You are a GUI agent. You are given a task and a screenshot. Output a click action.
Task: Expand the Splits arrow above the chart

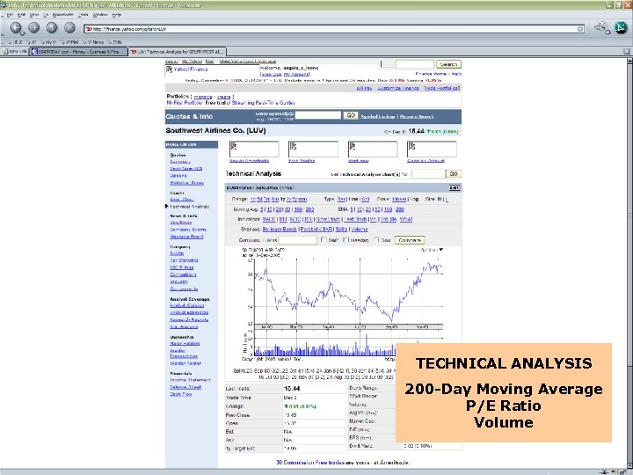pos(440,250)
